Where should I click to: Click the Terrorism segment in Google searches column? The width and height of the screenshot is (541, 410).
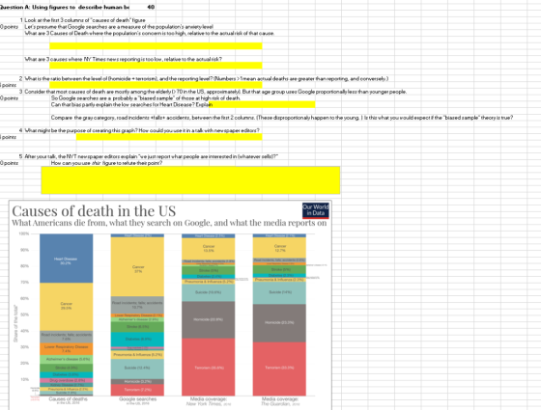tap(137, 390)
